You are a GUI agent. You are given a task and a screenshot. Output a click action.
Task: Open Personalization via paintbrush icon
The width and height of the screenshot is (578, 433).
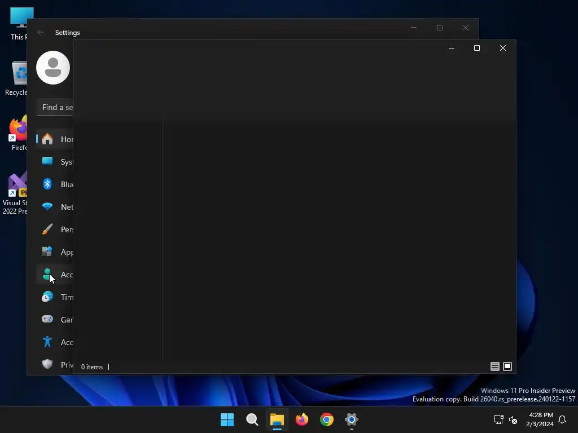pyautogui.click(x=47, y=229)
